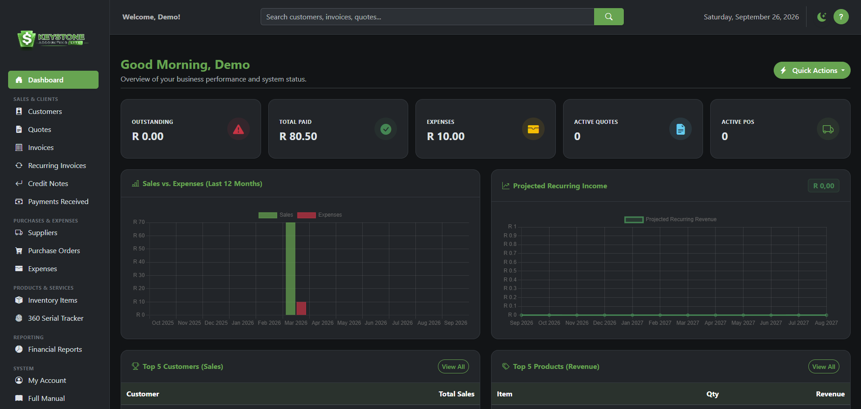Click the green Sales bar for Mar 2026
Viewport: 861px width, 409px height.
tap(291, 268)
